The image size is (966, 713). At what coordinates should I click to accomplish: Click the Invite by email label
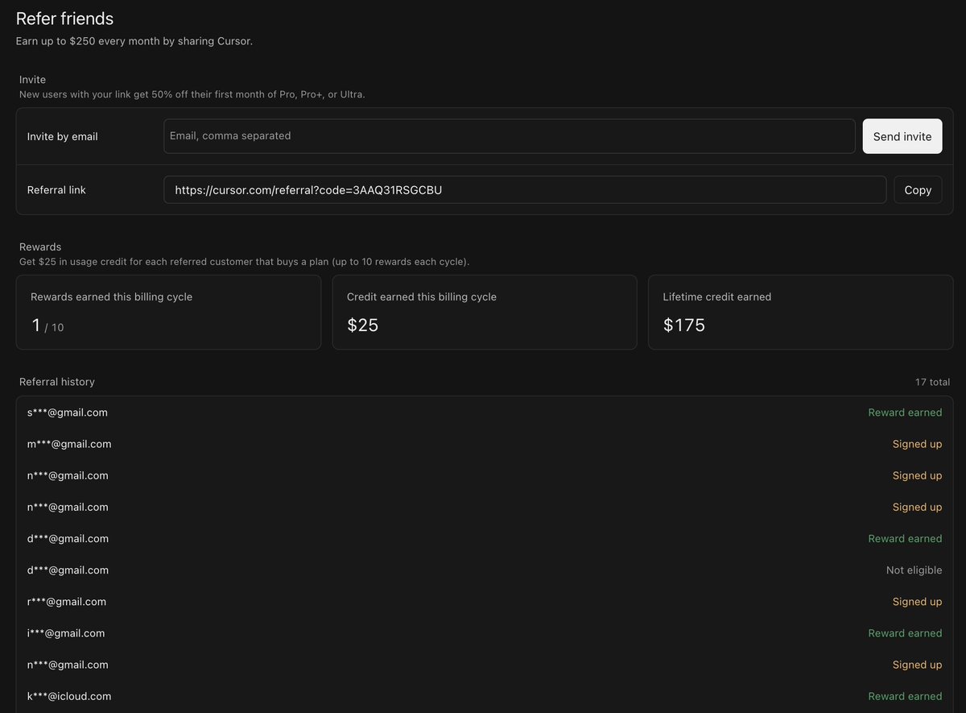(x=63, y=137)
